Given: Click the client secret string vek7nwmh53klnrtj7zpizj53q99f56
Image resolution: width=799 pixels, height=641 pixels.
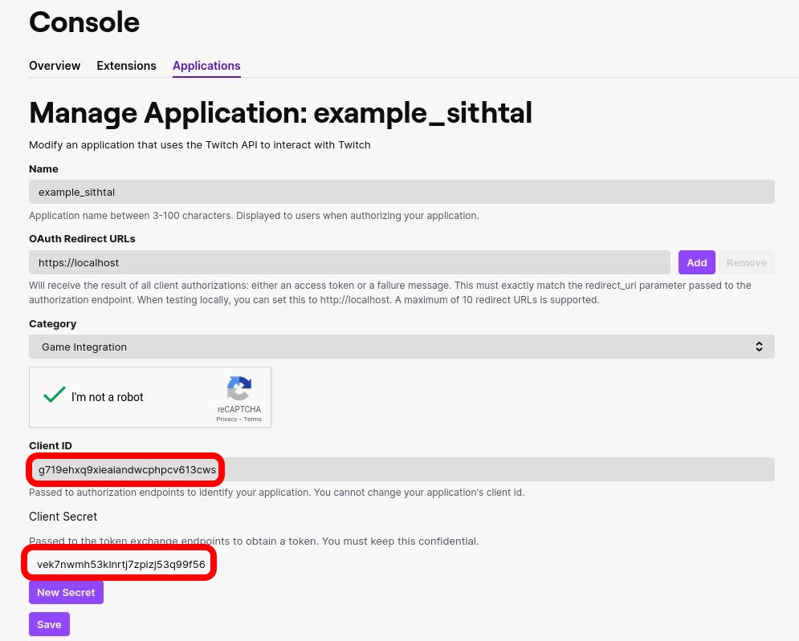Looking at the screenshot, I should coord(121,564).
